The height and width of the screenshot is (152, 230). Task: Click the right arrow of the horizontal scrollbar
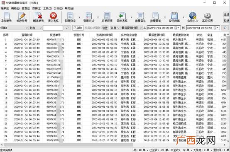pyautogui.click(x=225, y=145)
